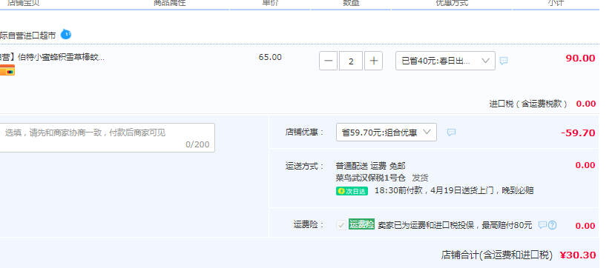This screenshot has height=268, width=615.
Task: Click the 菜鸟武汉保税1号仓 warehouse text
Action: (x=371, y=178)
